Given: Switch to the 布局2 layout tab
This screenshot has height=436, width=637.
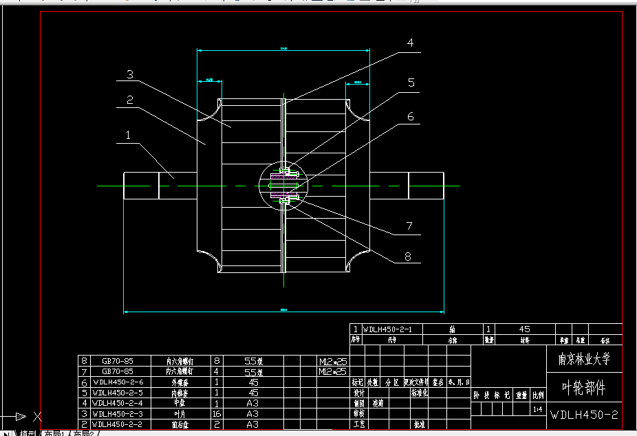Looking at the screenshot, I should pyautogui.click(x=83, y=433).
